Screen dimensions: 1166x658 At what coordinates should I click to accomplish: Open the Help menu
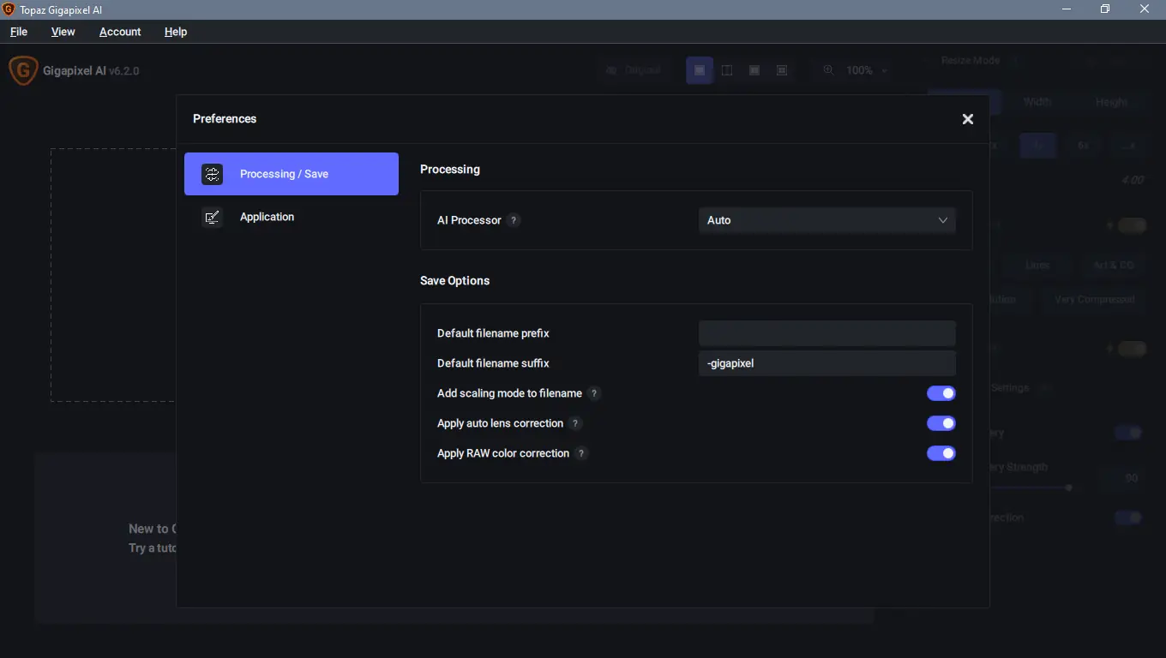point(176,32)
